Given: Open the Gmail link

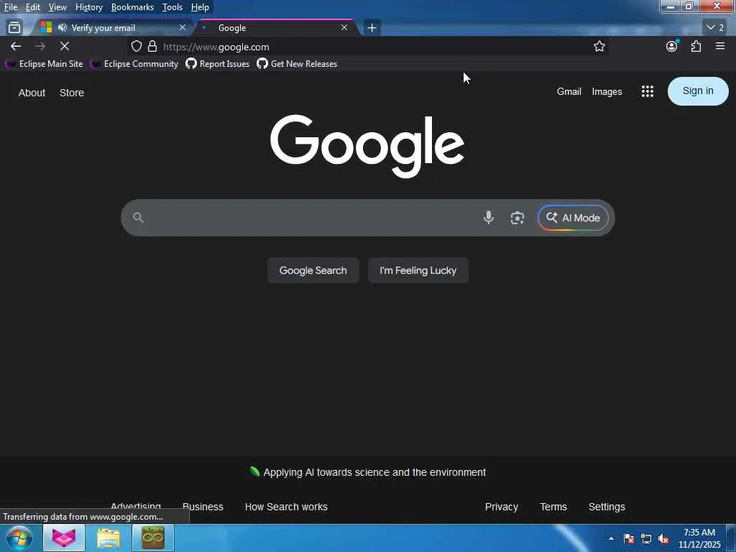Looking at the screenshot, I should [x=569, y=91].
